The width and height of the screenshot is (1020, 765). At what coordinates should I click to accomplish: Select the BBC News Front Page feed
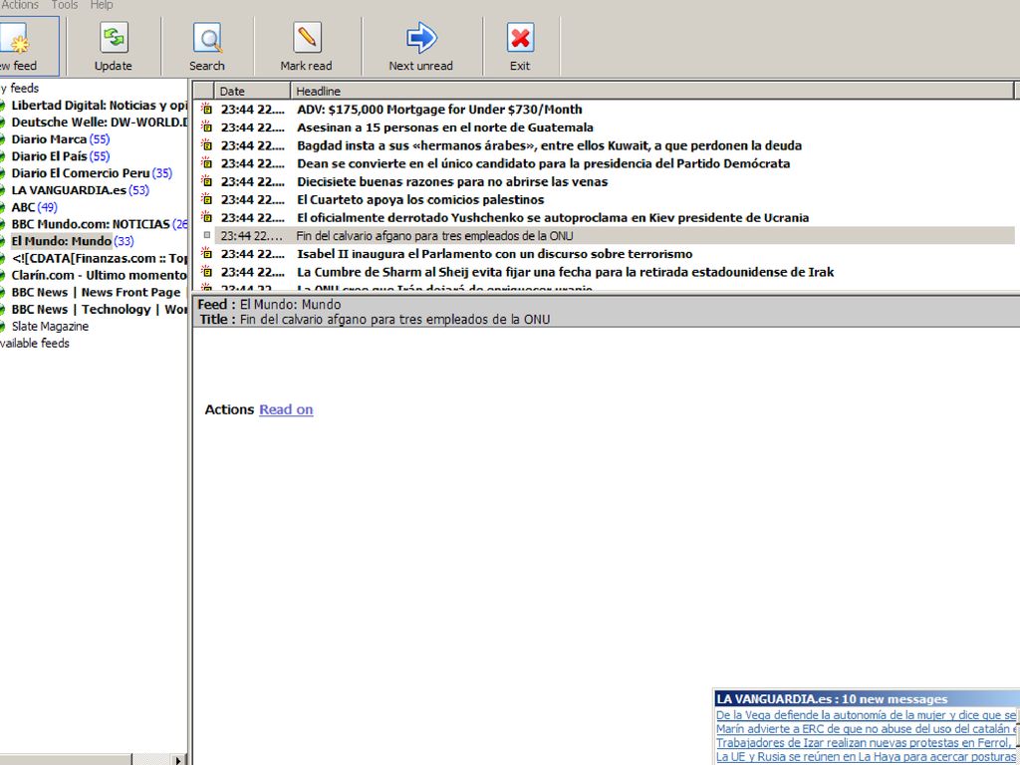pos(99,292)
